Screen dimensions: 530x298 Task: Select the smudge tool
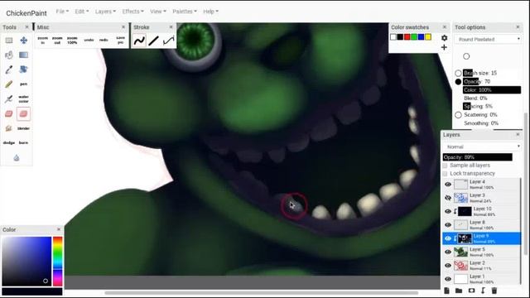9,128
